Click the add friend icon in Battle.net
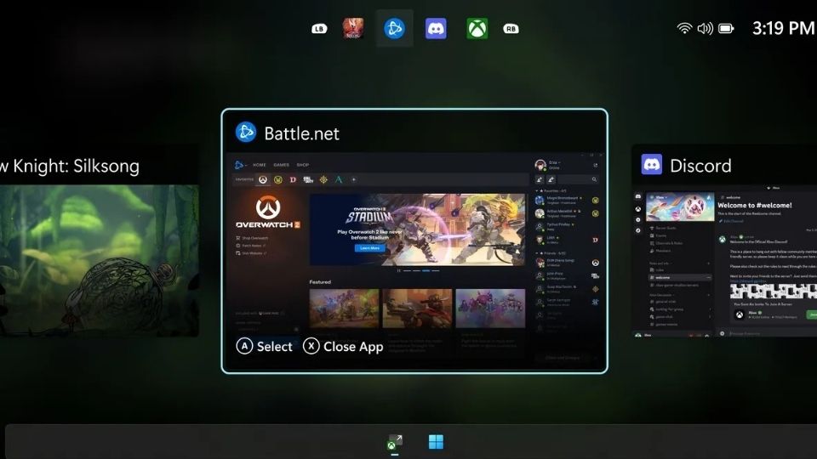817x459 pixels. pos(540,179)
